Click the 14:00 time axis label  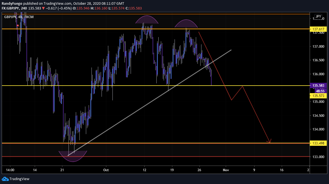pos(10,170)
